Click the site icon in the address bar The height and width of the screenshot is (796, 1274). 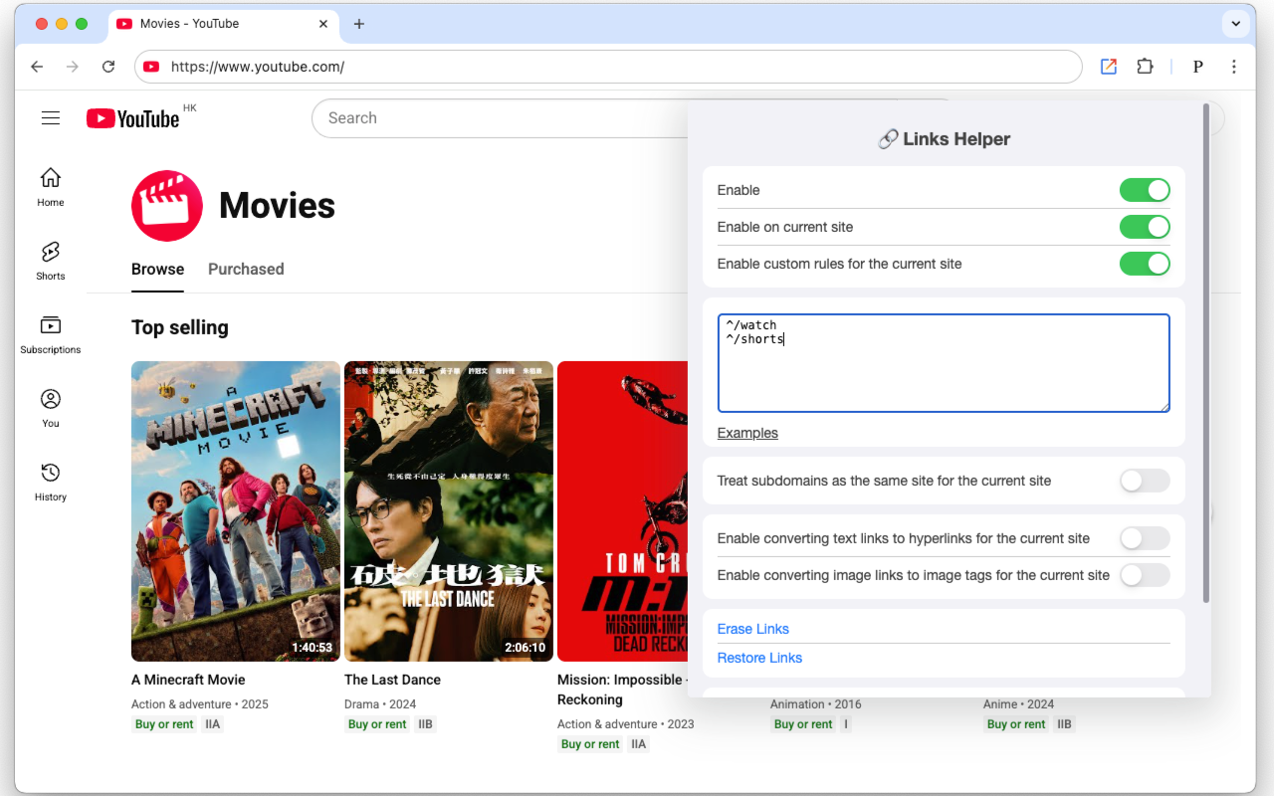[x=151, y=67]
